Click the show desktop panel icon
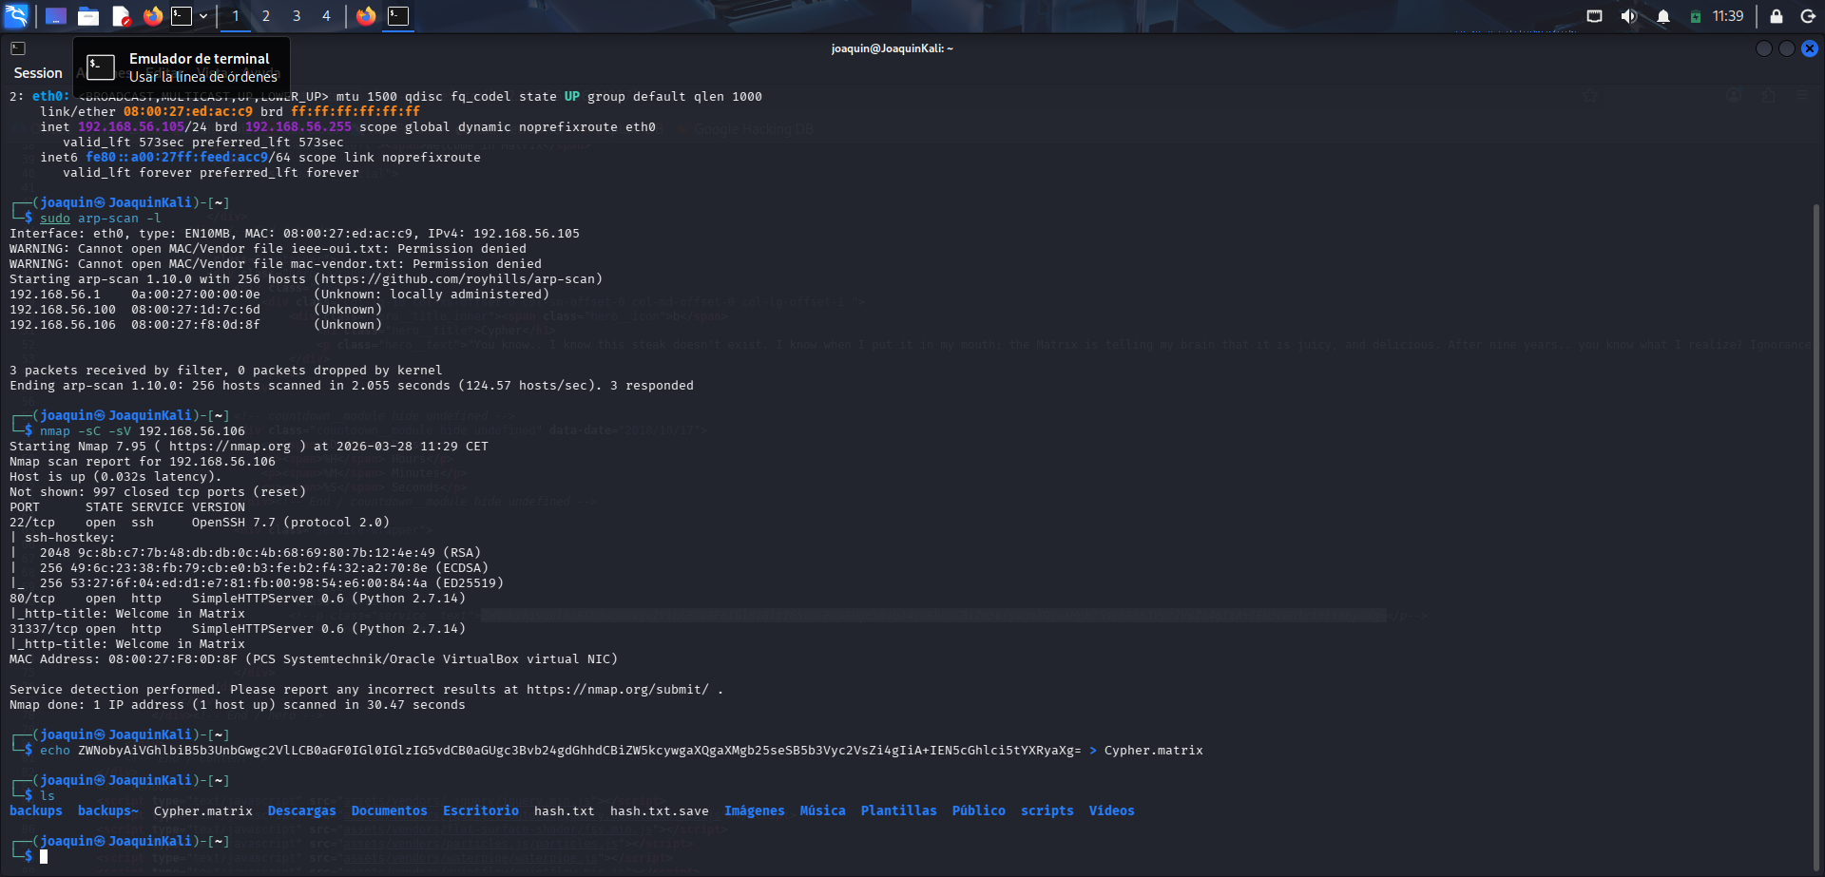1825x877 pixels. (56, 16)
